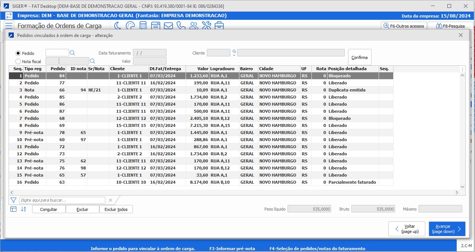Click the color palette theme icon

pos(130,26)
